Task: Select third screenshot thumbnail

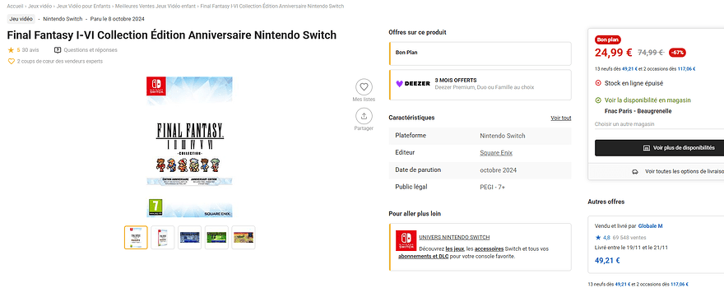Action: [189, 238]
